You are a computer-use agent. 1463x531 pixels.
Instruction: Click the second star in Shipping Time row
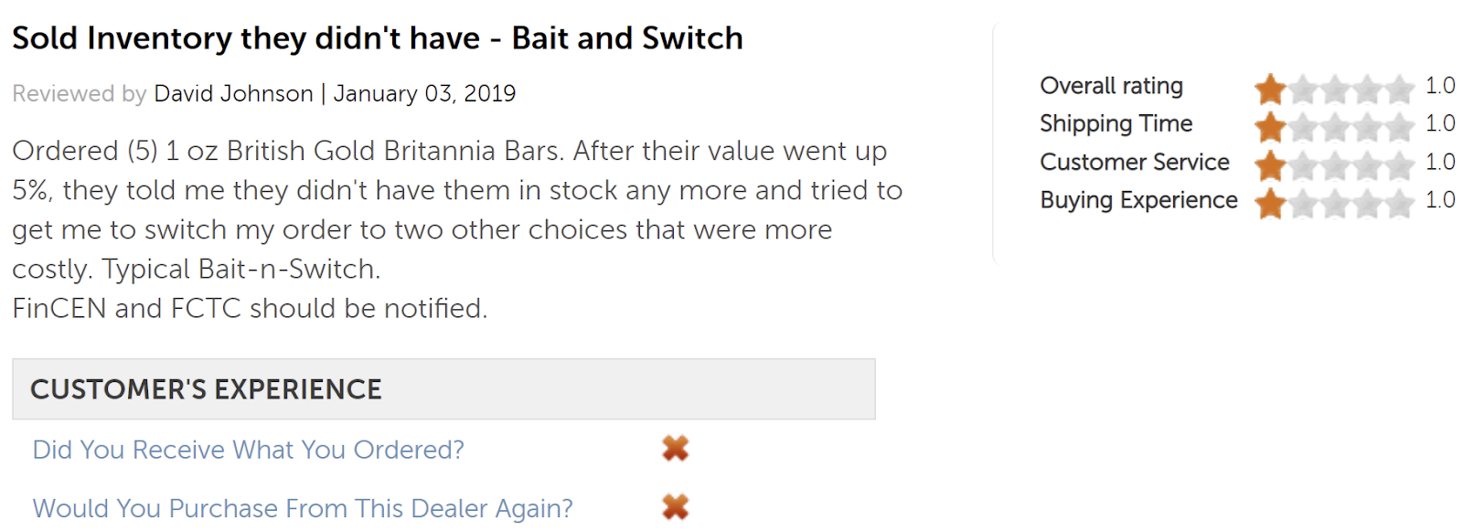coord(1303,127)
